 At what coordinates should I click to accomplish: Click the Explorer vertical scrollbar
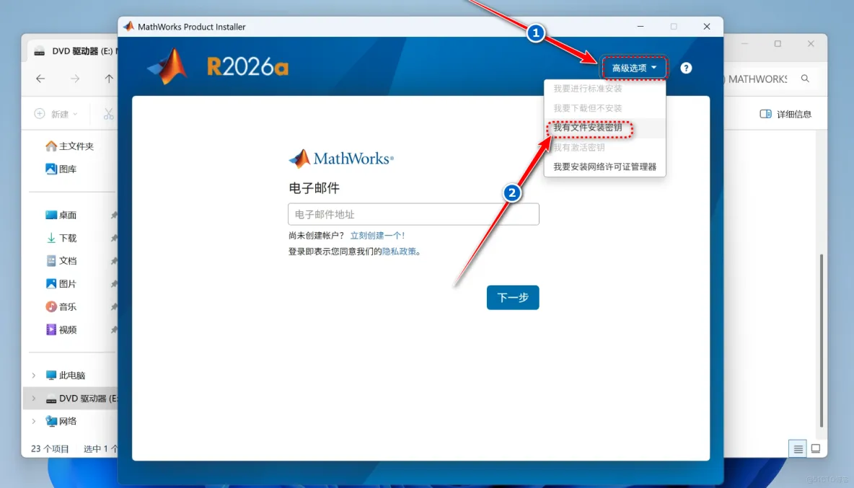[822, 340]
